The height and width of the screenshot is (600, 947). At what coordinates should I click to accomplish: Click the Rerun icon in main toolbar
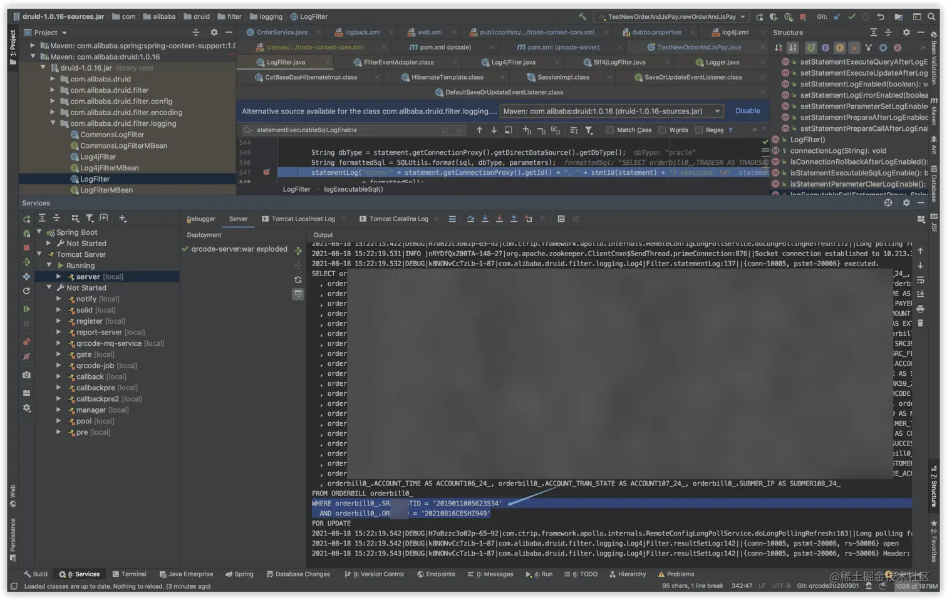(760, 17)
